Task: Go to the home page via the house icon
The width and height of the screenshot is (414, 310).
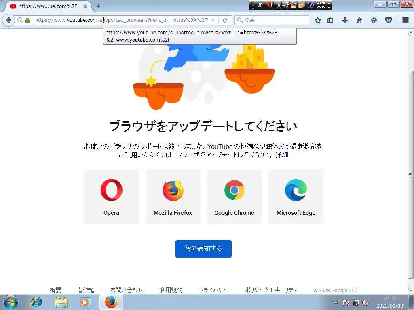Action: (359, 20)
